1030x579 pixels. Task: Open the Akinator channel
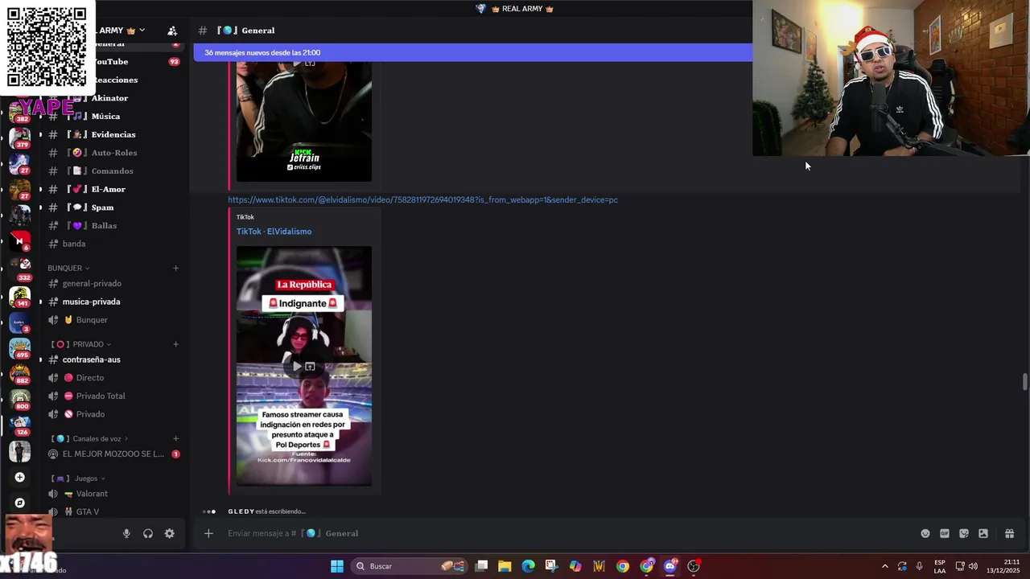coord(113,98)
